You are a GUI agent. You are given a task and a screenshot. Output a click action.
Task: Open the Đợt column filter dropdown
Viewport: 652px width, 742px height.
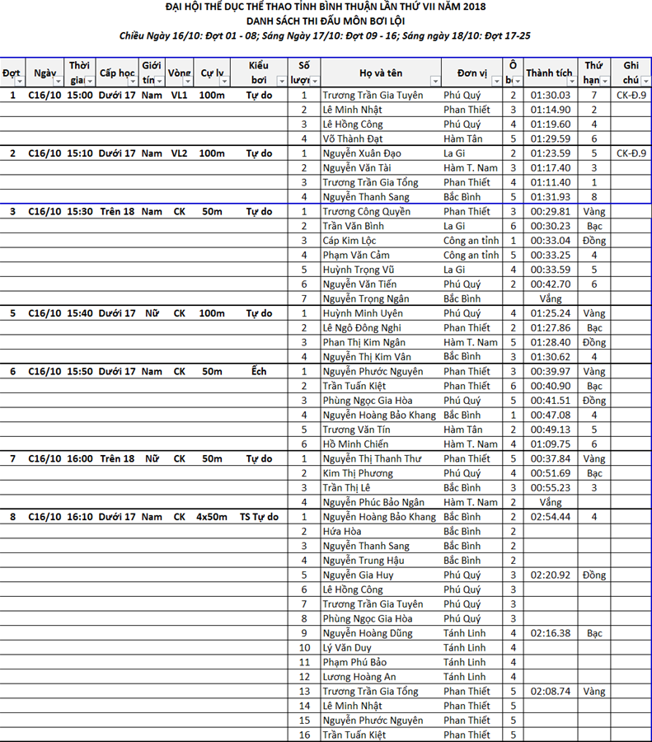coord(18,82)
